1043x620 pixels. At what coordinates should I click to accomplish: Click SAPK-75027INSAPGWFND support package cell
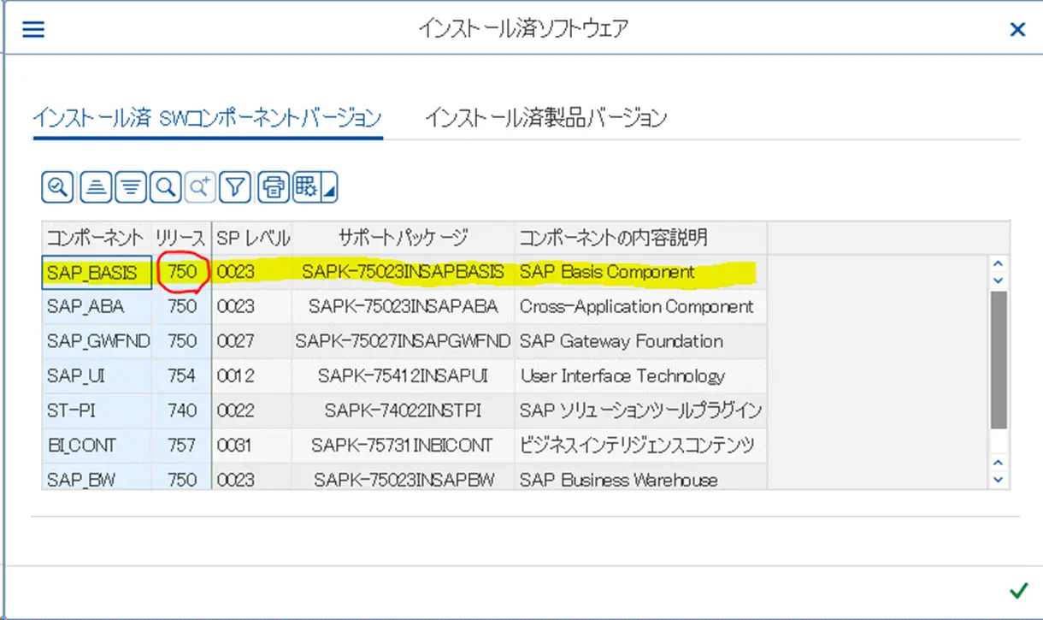(x=403, y=341)
